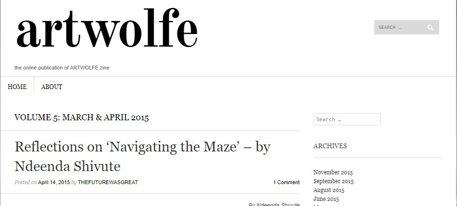The image size is (457, 206).
Task: Click the 'Posted on' label text
Action: click(26, 182)
